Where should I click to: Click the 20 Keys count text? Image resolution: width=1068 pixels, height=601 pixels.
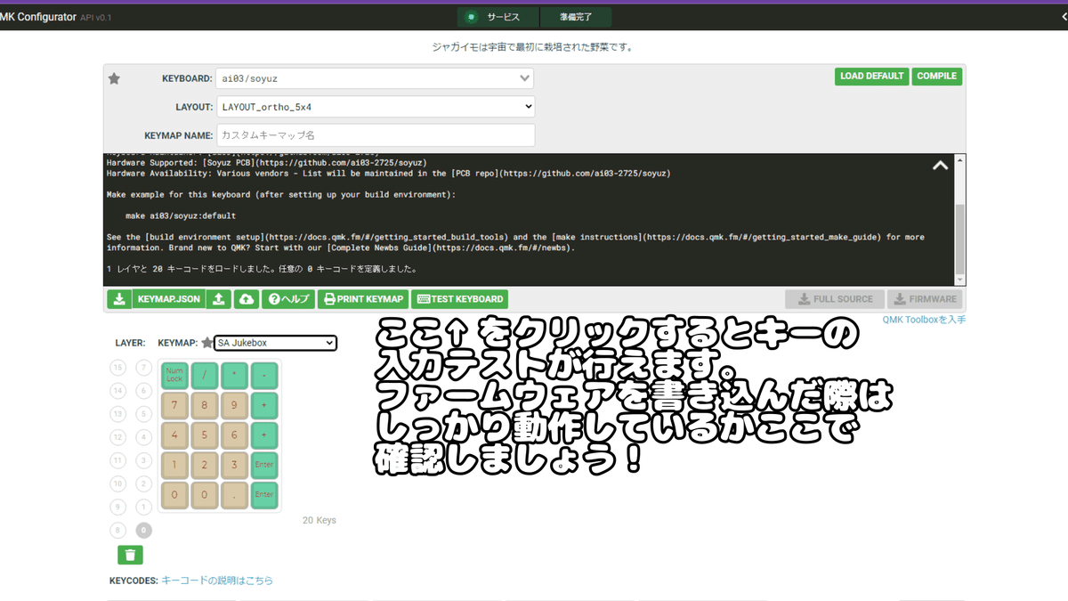click(320, 520)
